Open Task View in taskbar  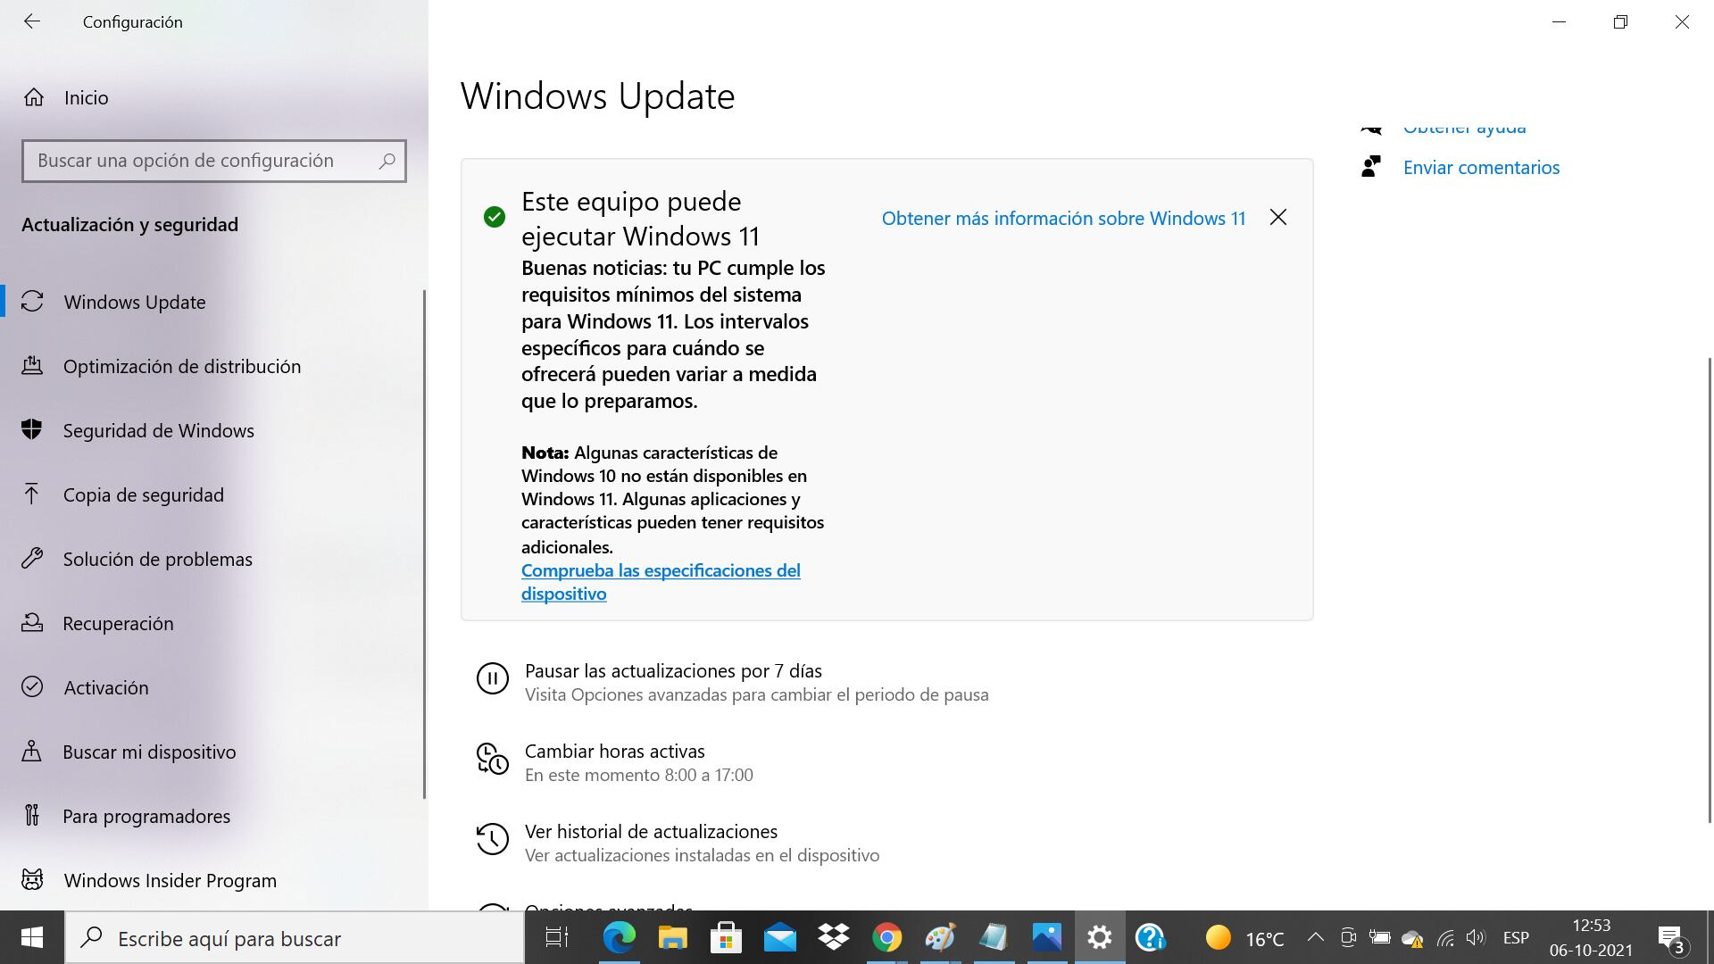[557, 937]
